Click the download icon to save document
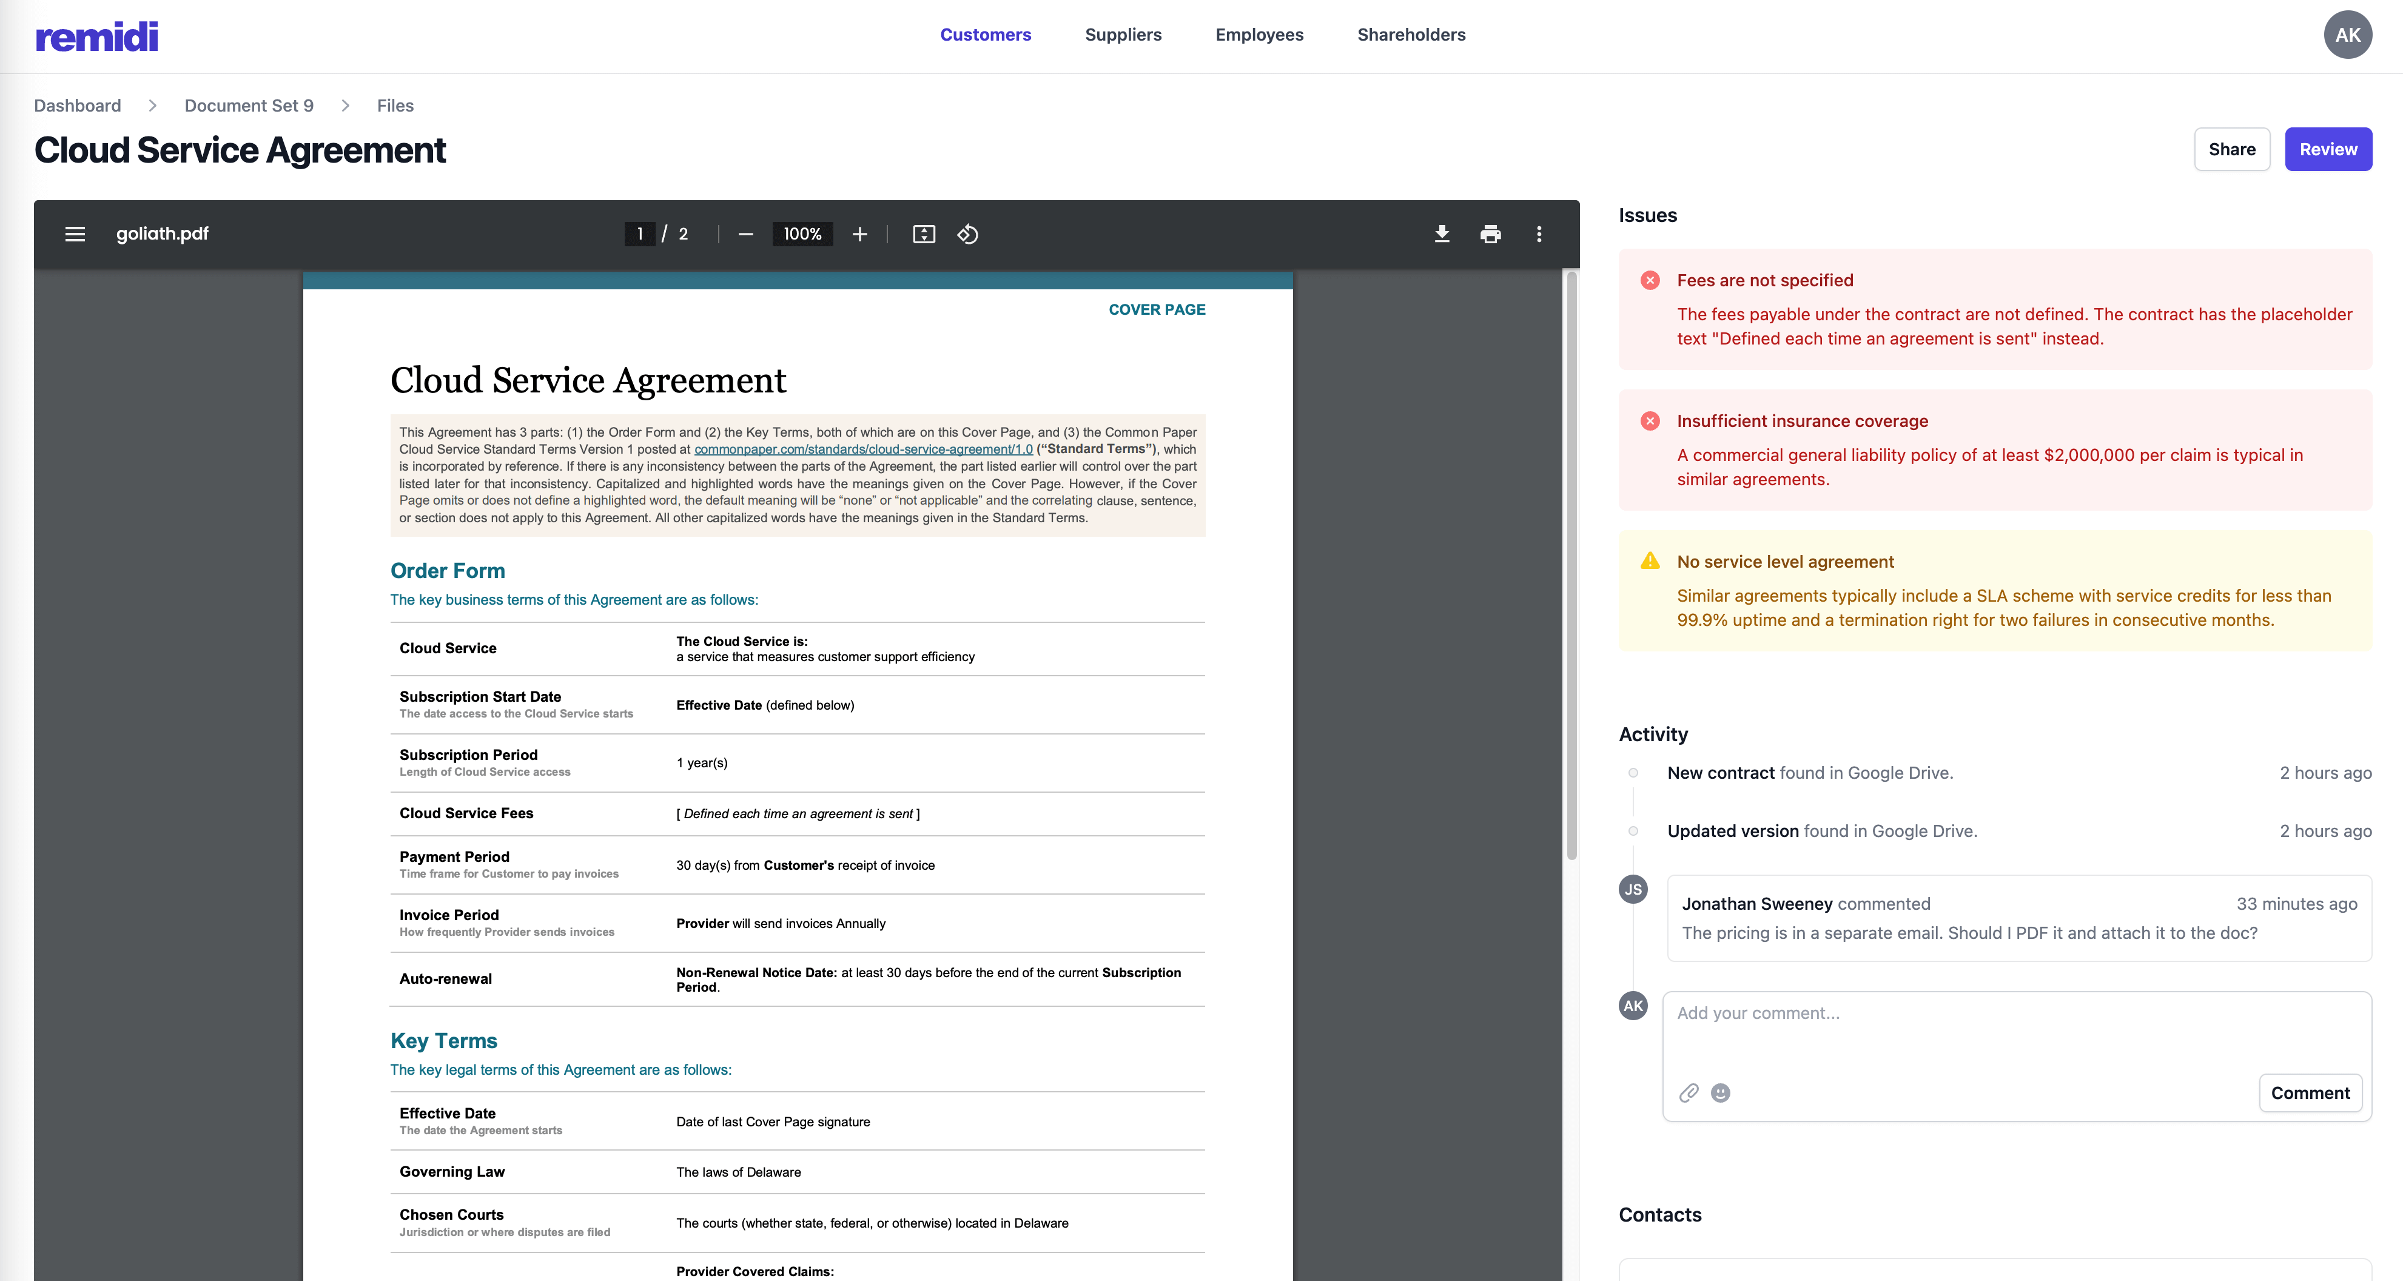This screenshot has width=2403, height=1281. [x=1440, y=234]
